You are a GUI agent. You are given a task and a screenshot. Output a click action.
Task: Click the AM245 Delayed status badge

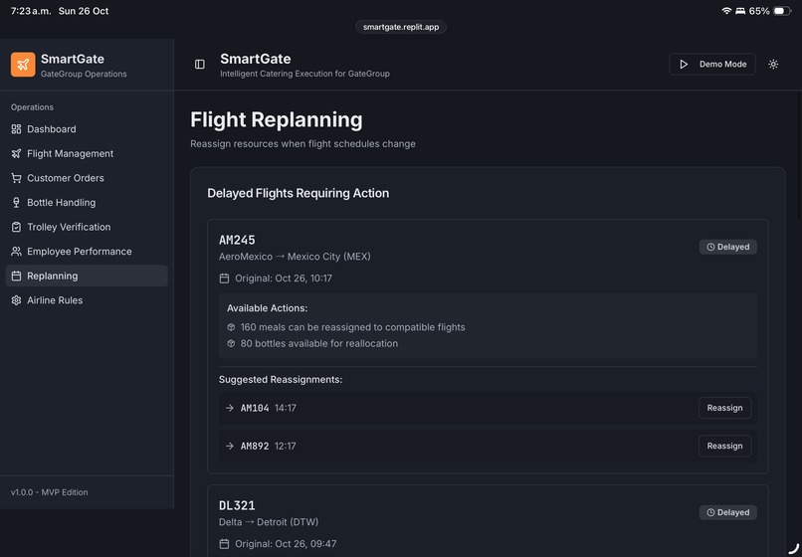(727, 247)
